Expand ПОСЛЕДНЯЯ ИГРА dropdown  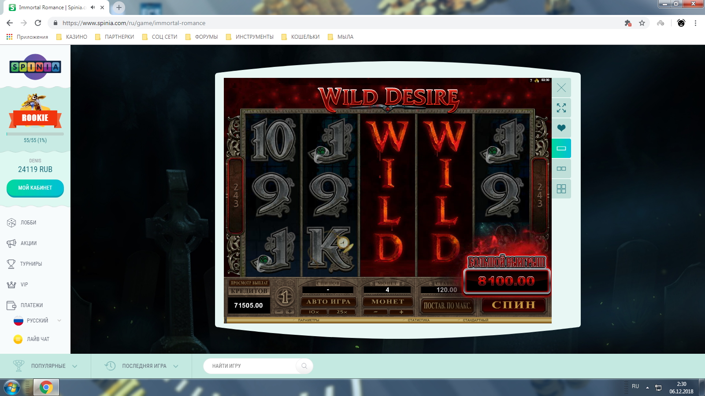(141, 366)
